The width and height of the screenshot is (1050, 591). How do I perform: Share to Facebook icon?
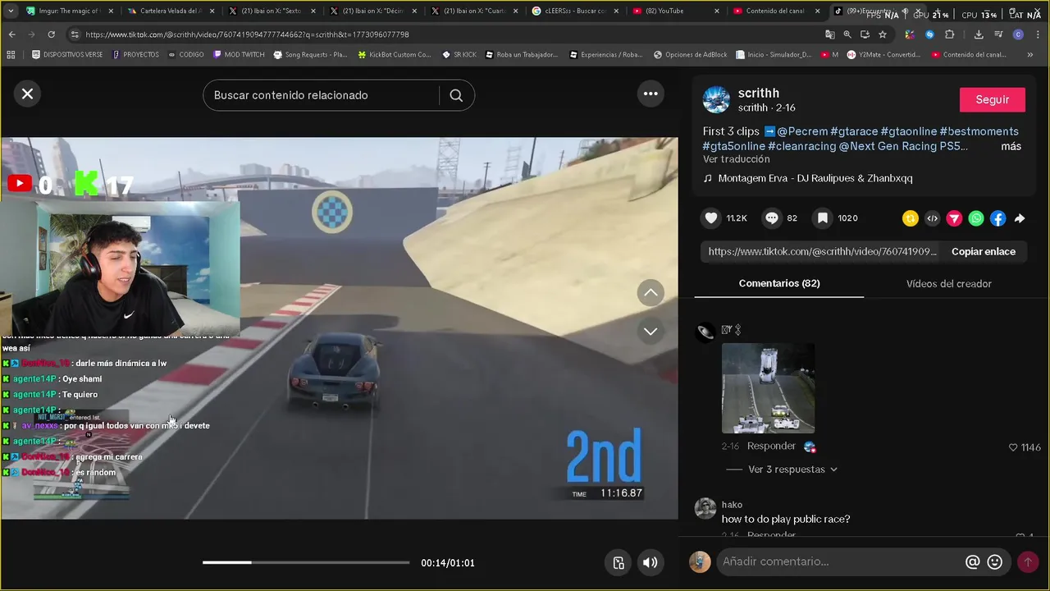tap(997, 218)
